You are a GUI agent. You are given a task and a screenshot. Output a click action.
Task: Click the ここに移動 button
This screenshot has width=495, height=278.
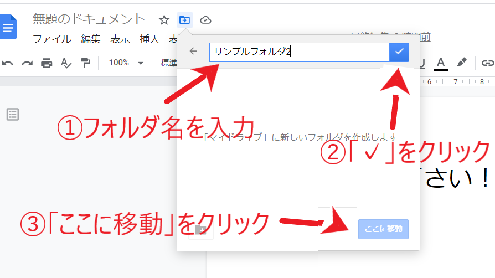(x=383, y=229)
